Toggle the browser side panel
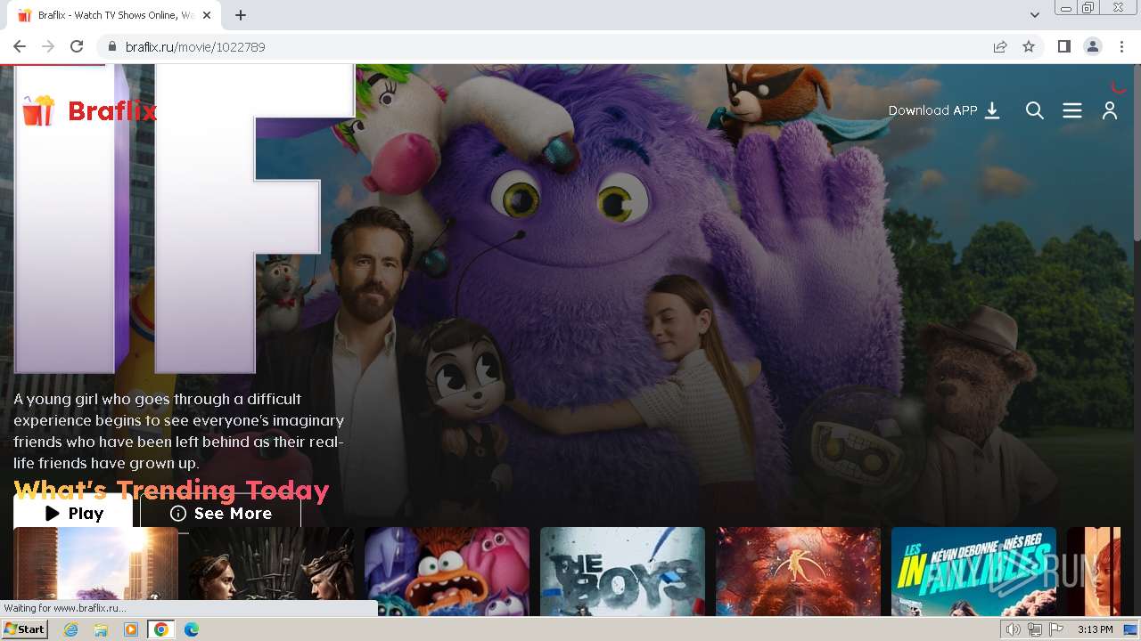 click(1063, 46)
